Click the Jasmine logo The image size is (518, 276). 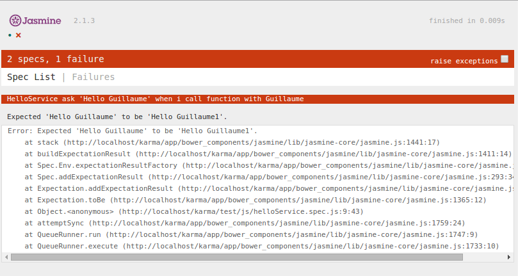coord(35,20)
